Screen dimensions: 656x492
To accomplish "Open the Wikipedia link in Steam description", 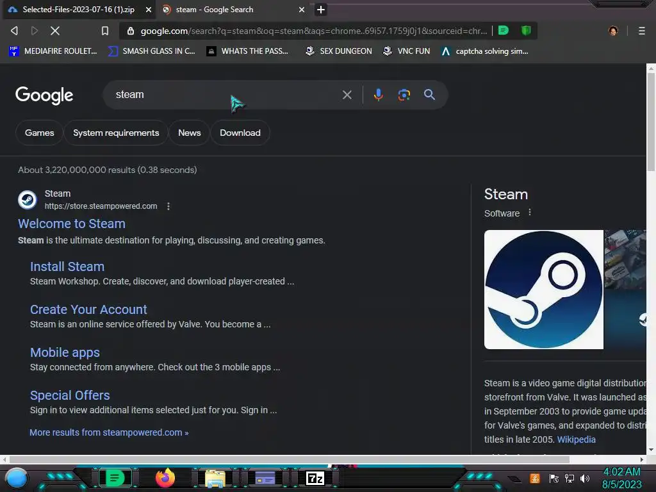I will coord(576,439).
